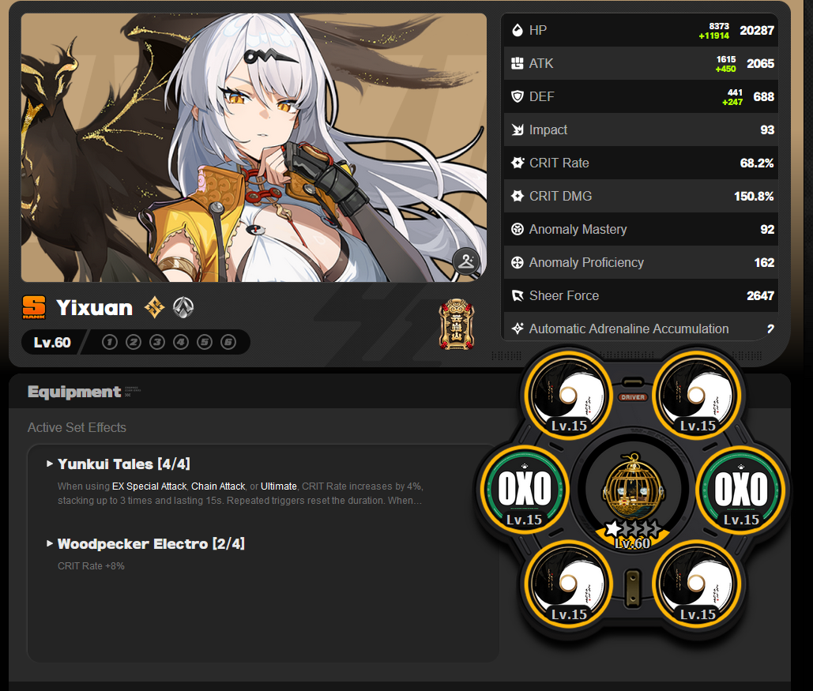Click the faction emblem lantern icon
The width and height of the screenshot is (813, 691).
click(x=457, y=325)
